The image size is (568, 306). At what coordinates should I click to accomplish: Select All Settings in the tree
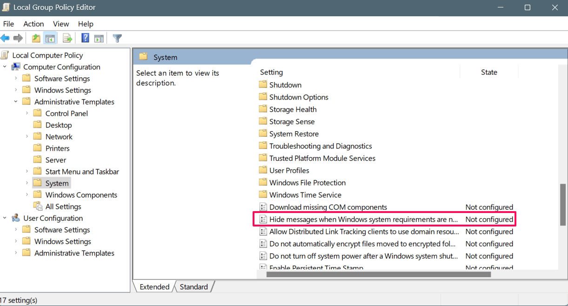pyautogui.click(x=63, y=206)
